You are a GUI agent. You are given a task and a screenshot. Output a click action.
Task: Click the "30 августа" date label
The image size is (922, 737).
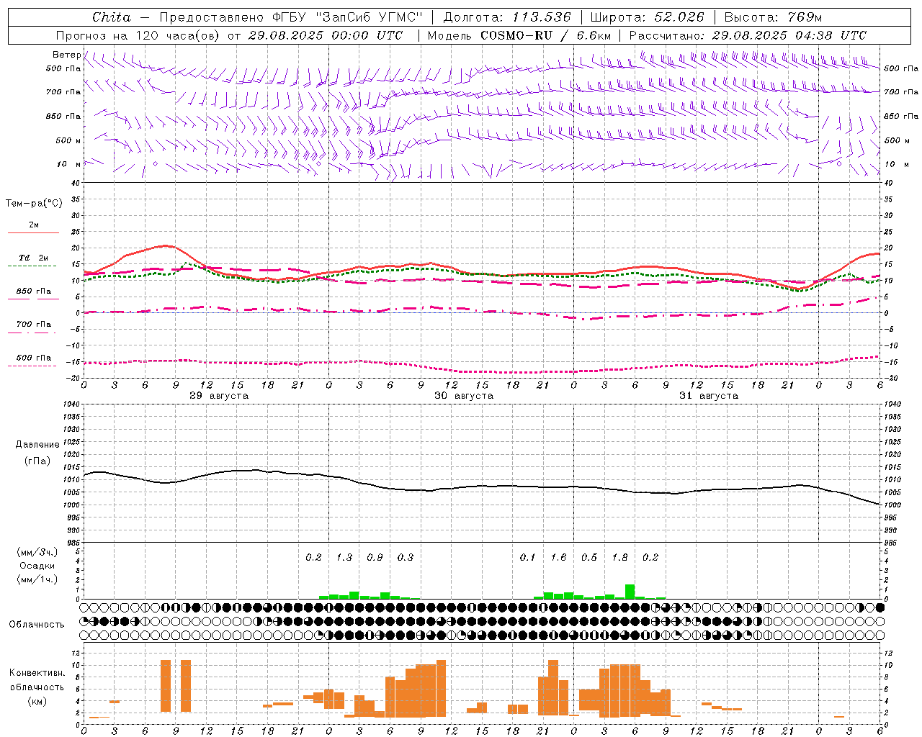pos(464,396)
